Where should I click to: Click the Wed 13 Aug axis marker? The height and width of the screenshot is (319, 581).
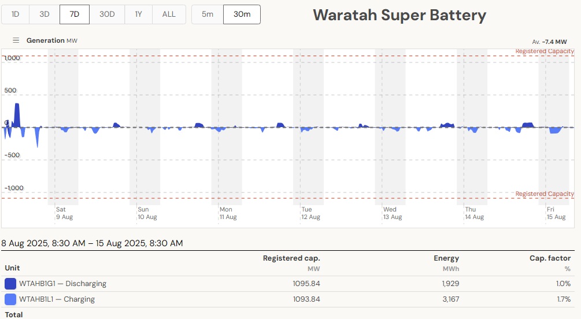(x=392, y=213)
